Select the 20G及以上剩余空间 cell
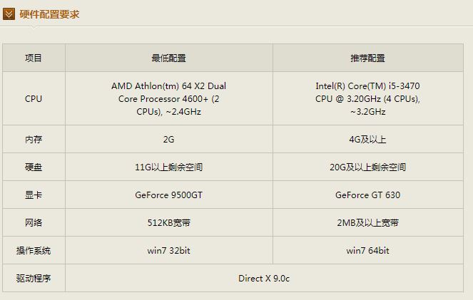 coord(367,167)
